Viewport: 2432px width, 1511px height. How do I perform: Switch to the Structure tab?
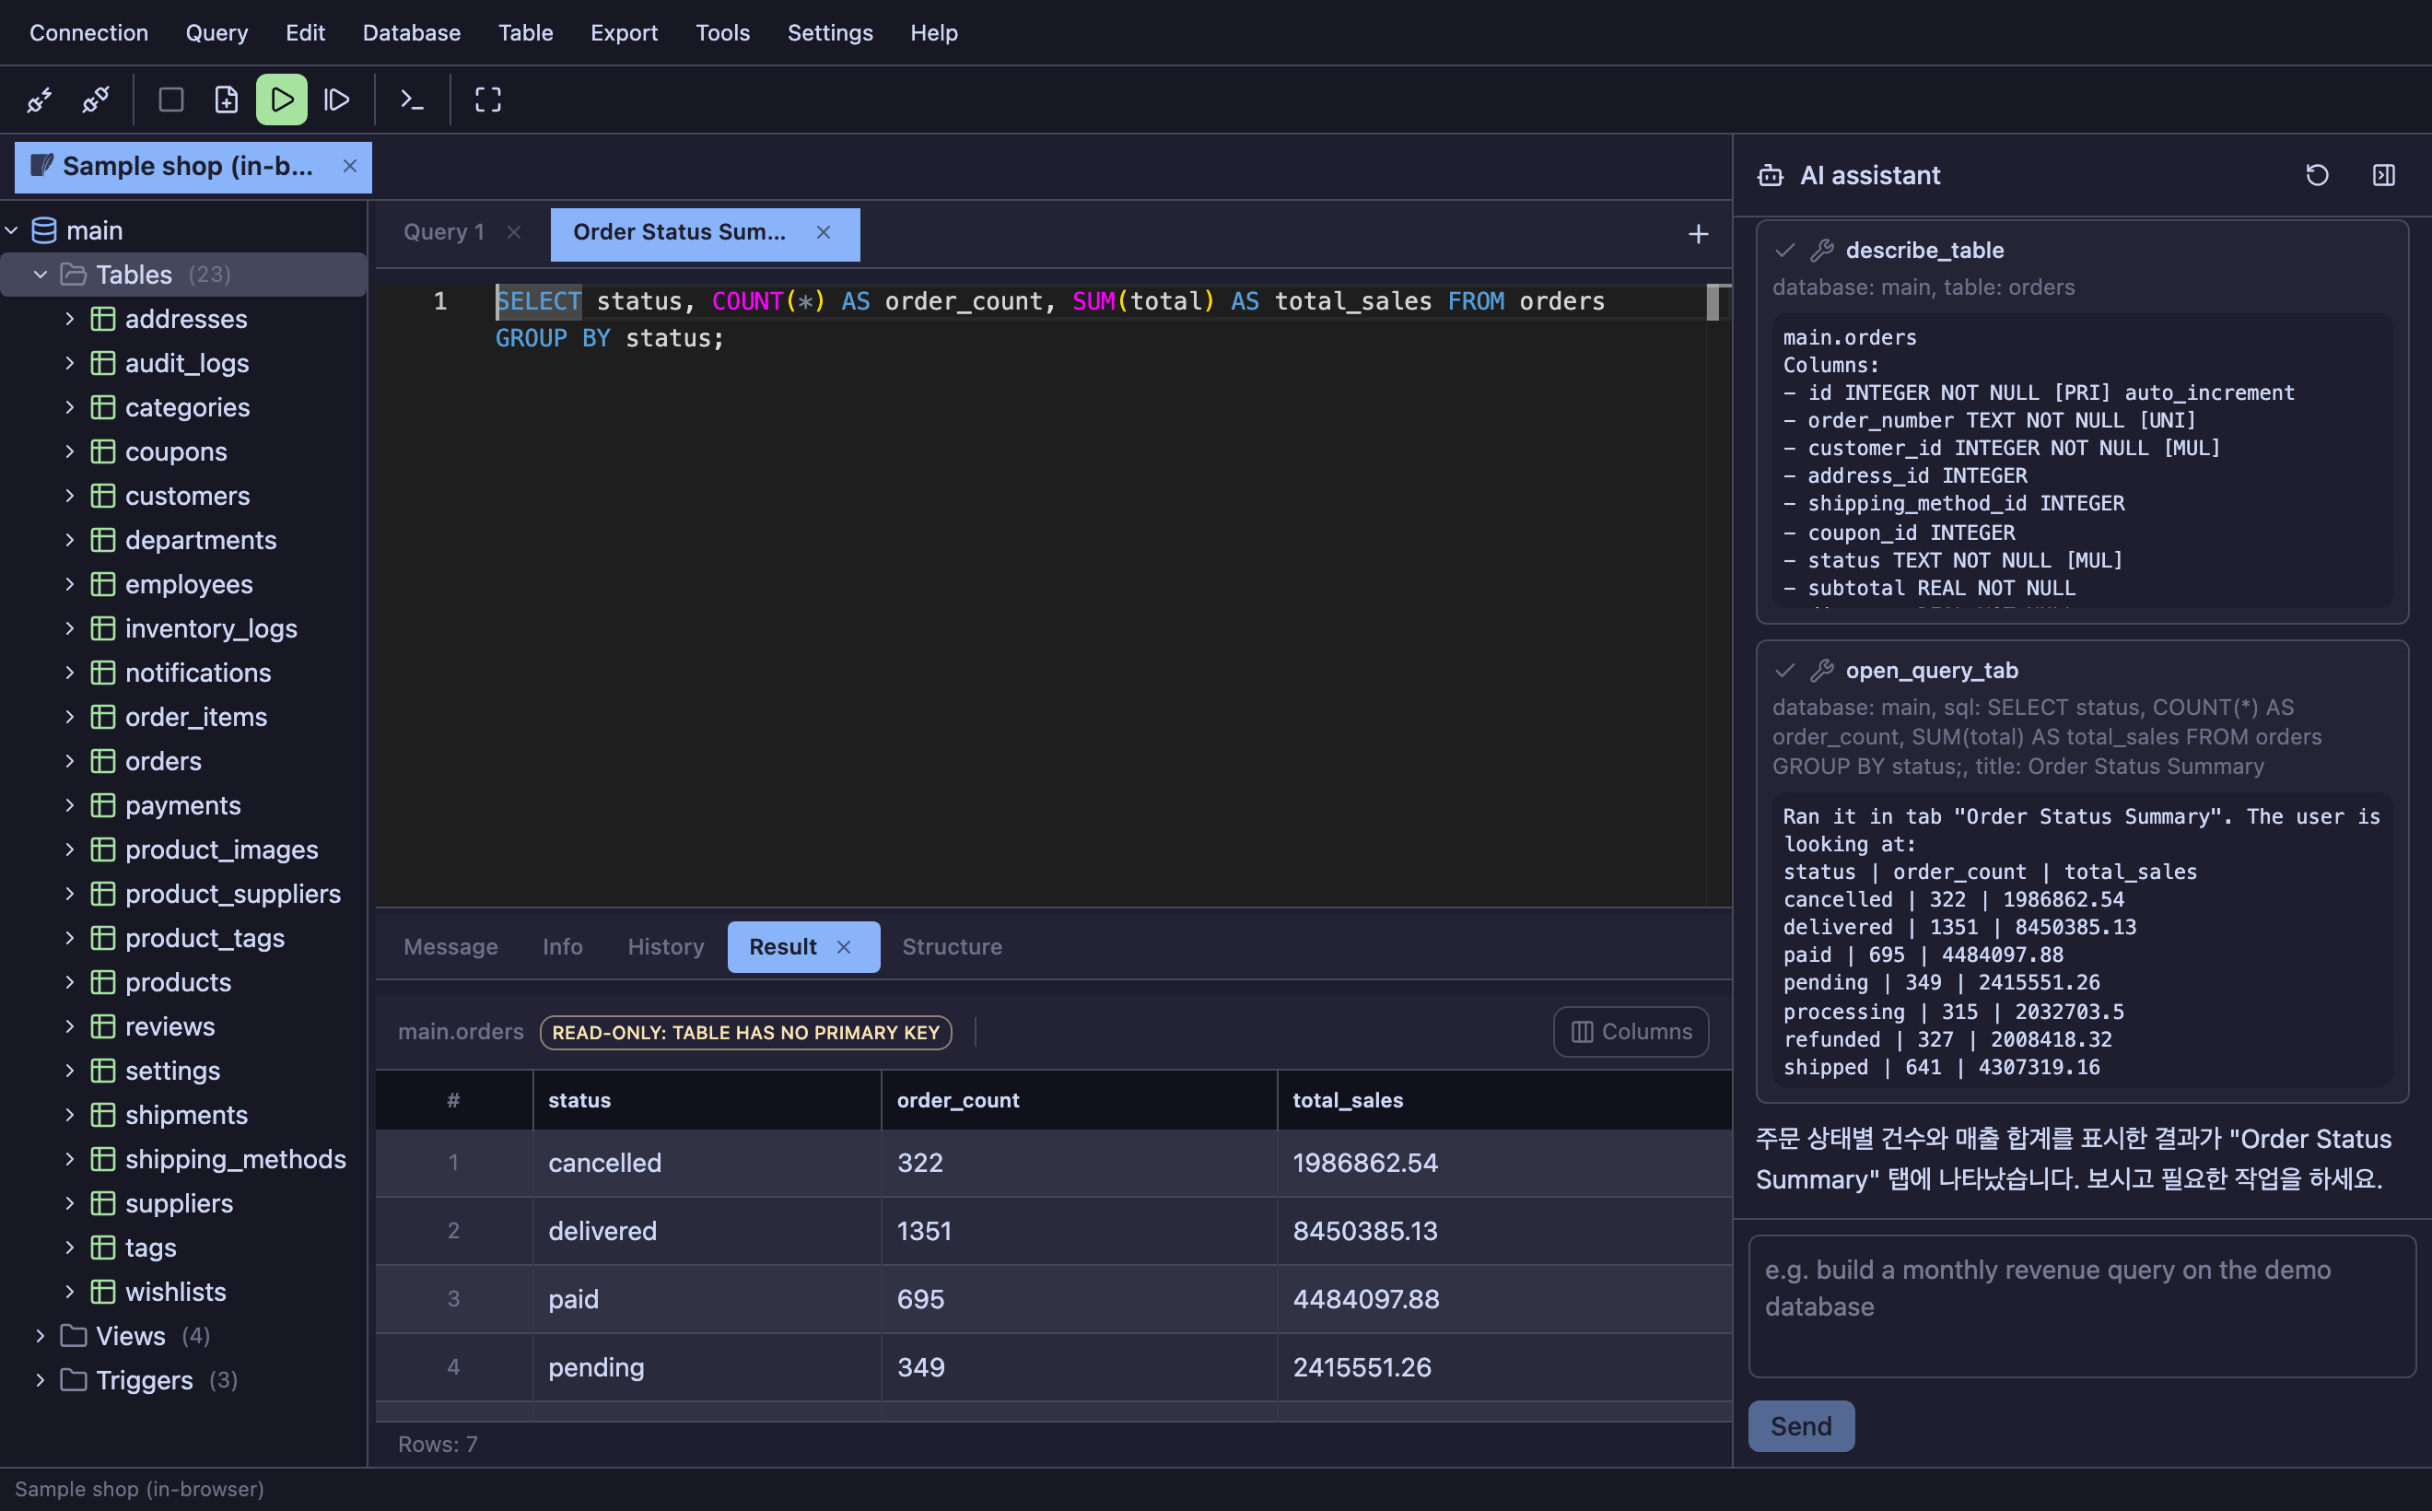[953, 946]
